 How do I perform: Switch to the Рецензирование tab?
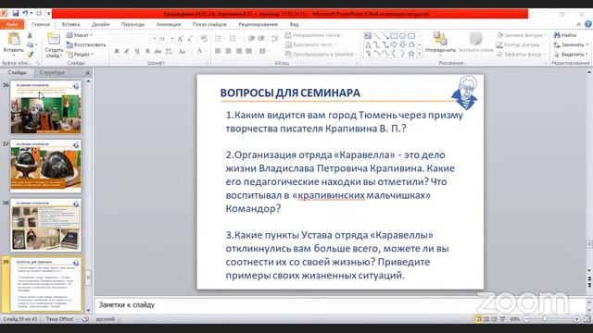tap(258, 24)
